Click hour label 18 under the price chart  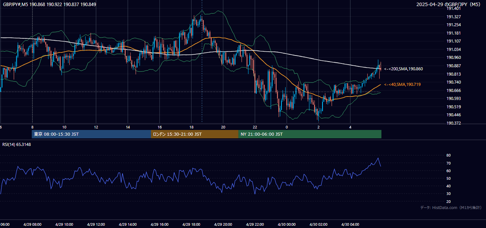(x=191, y=127)
